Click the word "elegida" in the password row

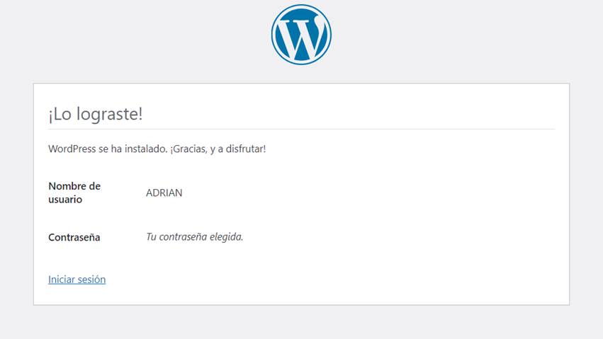(225, 237)
